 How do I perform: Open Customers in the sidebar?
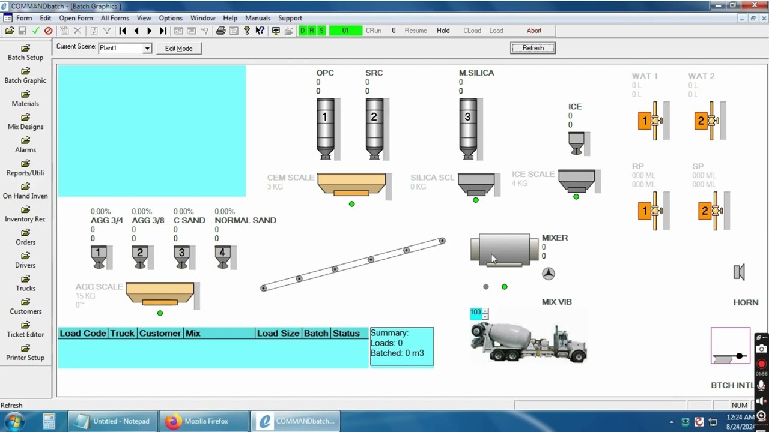[x=25, y=307]
